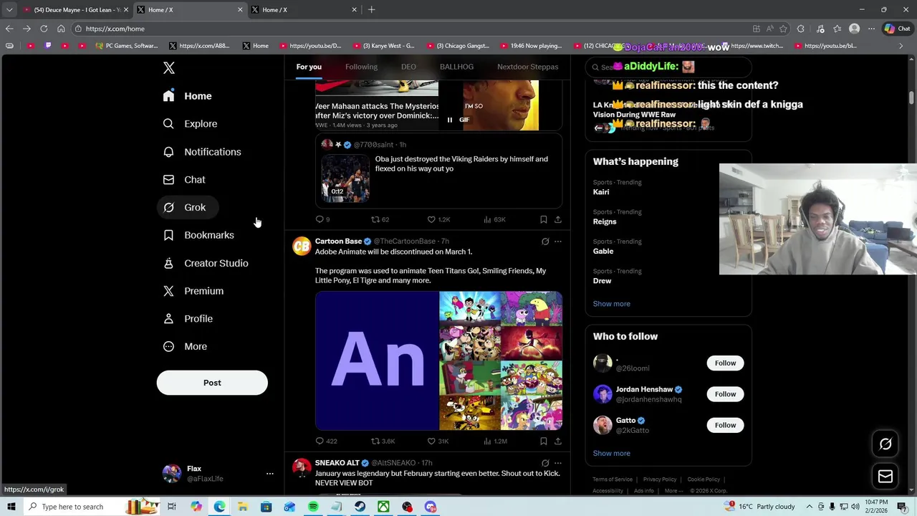Open Privacy Policy link
The height and width of the screenshot is (516, 917).
[x=660, y=479]
